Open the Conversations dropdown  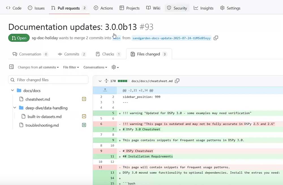[x=95, y=67]
